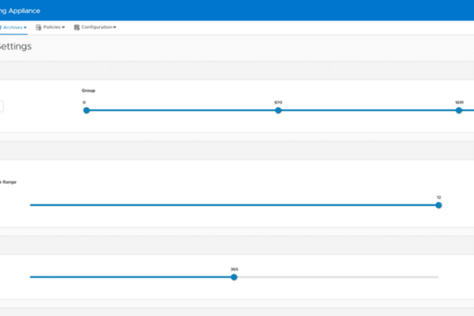Click the Policies document icon
Viewport: 474px width, 316px height.
click(38, 28)
